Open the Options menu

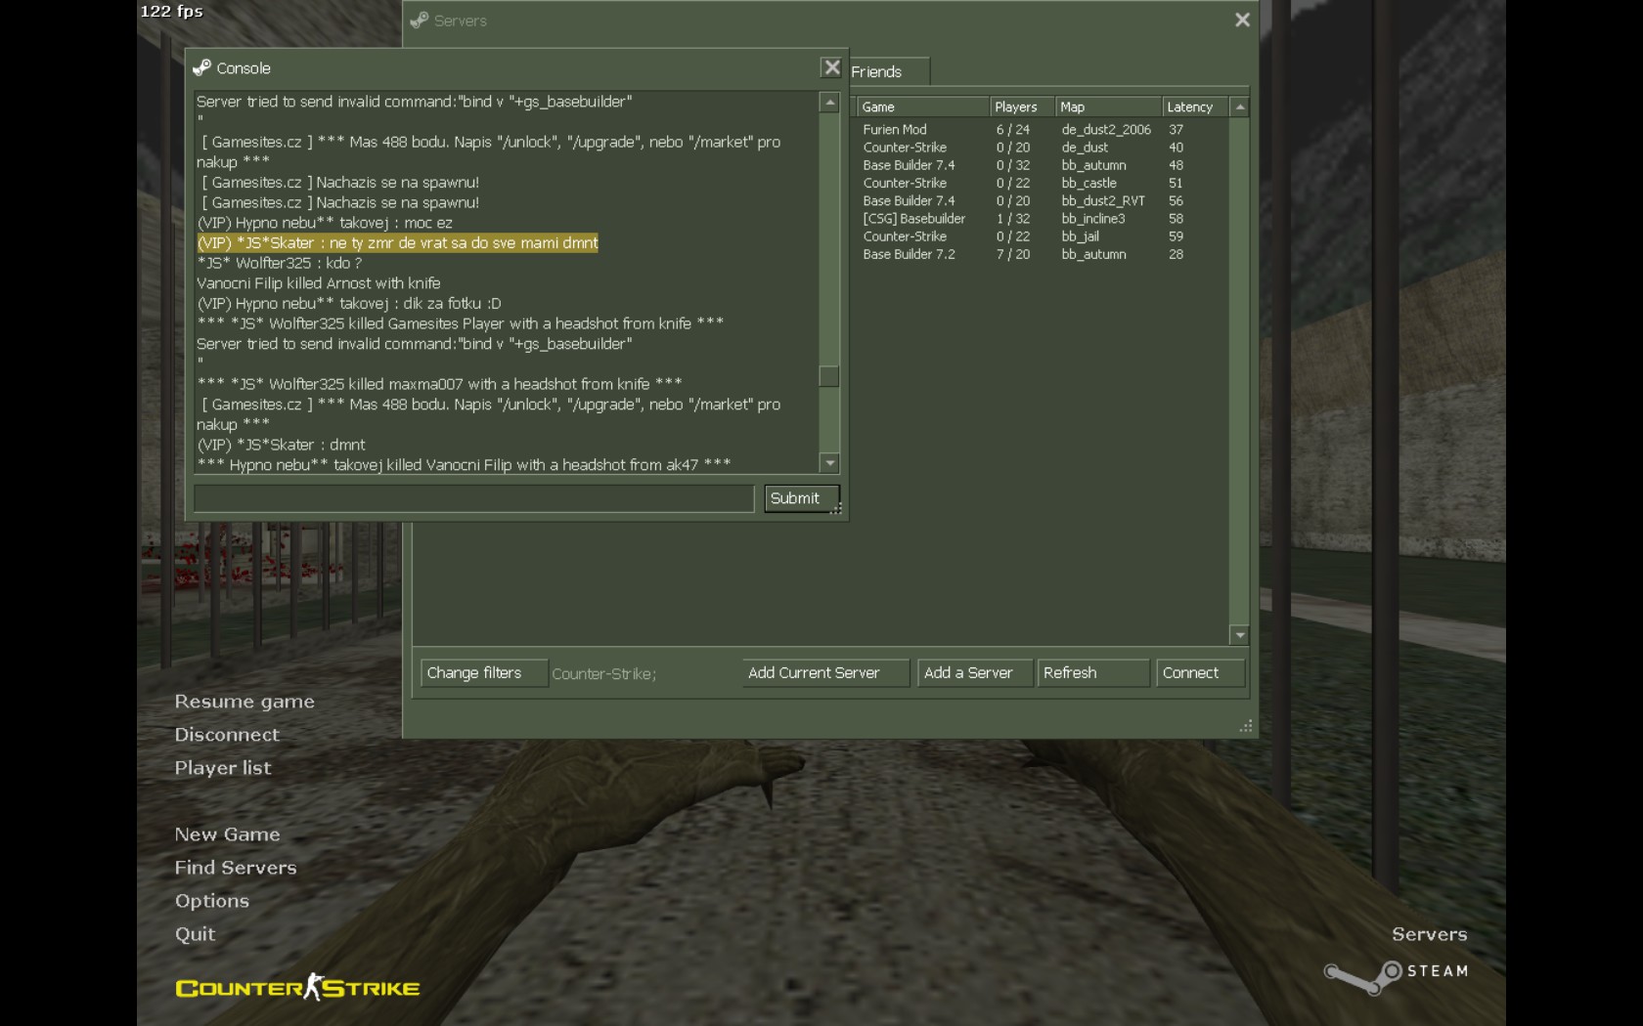[212, 901]
